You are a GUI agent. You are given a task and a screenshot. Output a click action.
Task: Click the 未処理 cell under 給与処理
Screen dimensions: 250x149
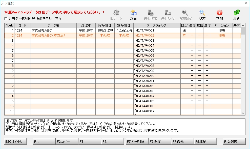[x=105, y=36]
